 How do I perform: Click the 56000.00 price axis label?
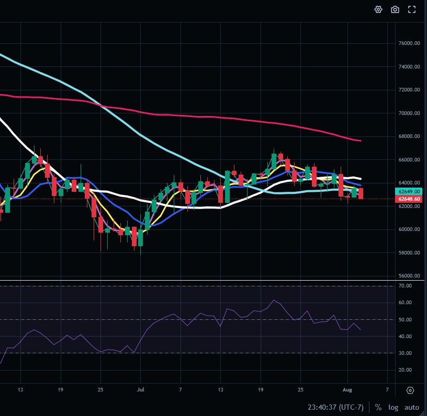point(409,276)
